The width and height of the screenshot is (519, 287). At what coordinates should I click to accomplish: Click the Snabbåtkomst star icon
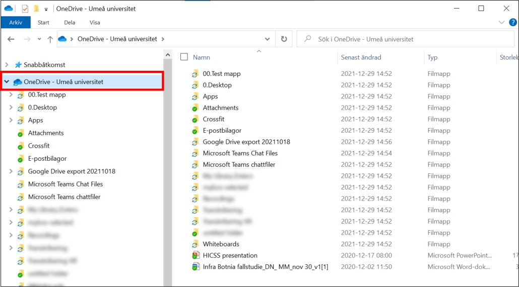tap(18, 65)
